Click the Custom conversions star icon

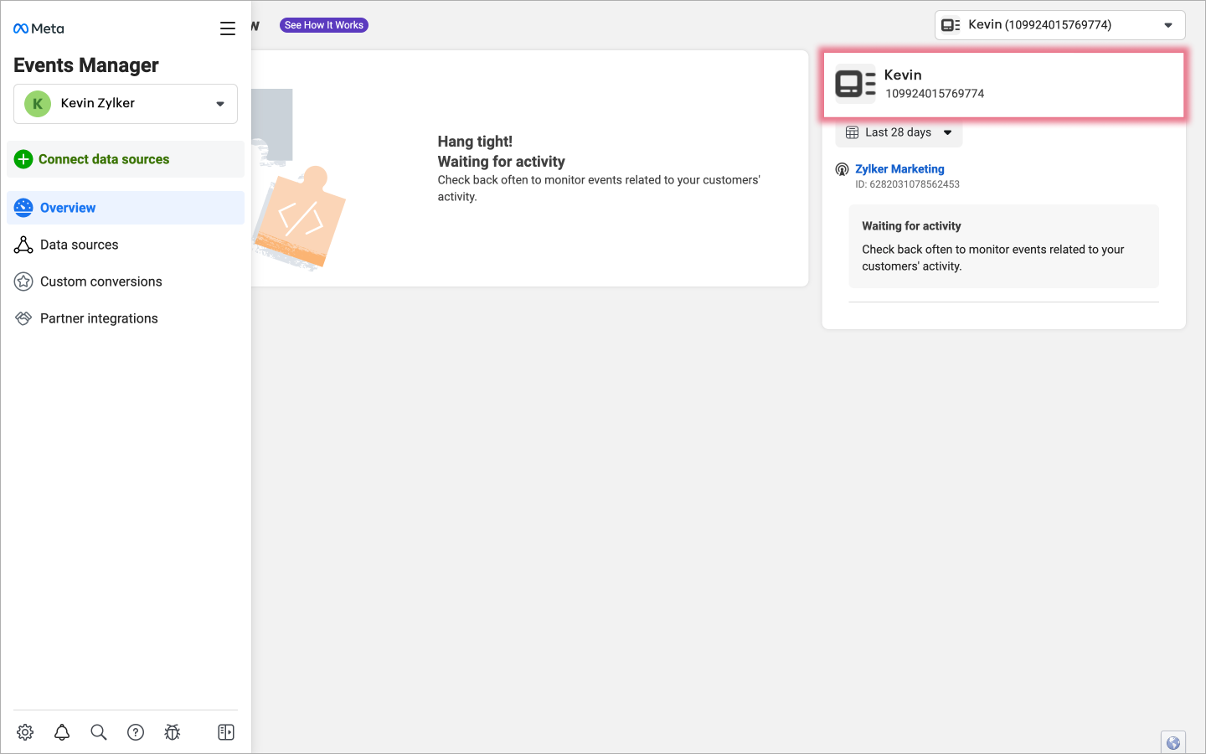pos(23,281)
